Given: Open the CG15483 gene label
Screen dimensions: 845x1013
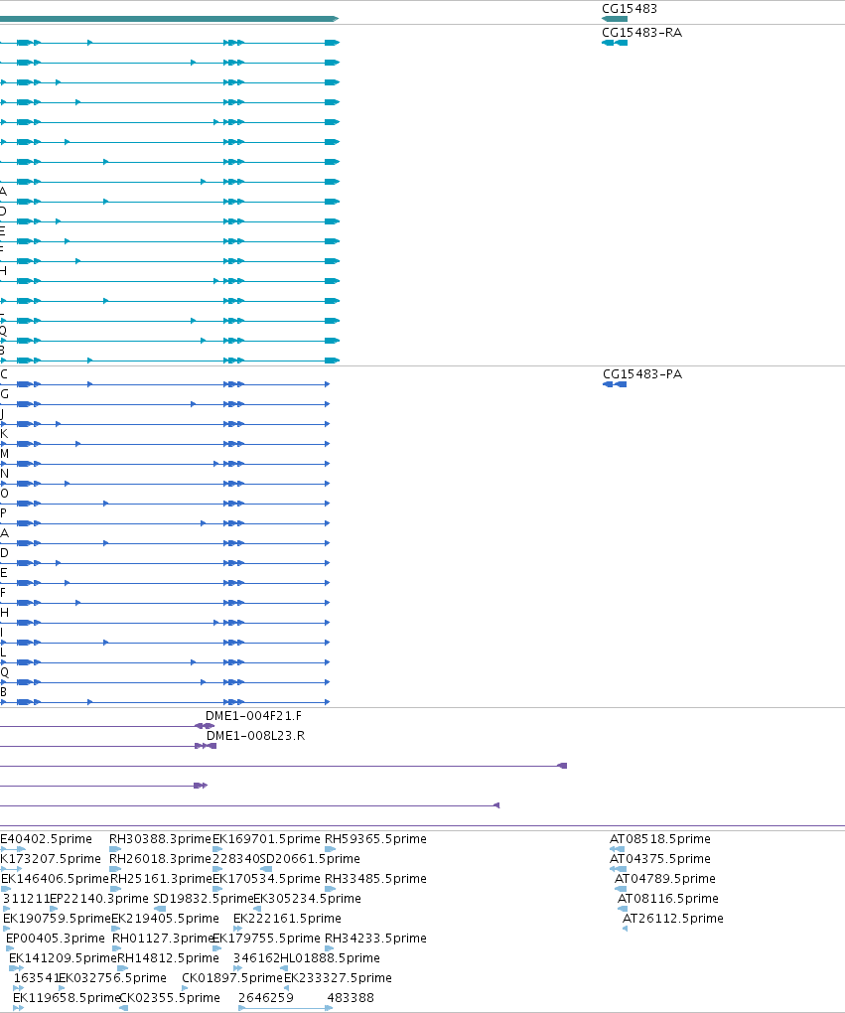Looking at the screenshot, I should (630, 8).
